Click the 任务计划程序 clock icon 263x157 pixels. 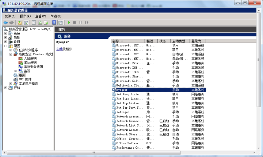[15, 50]
